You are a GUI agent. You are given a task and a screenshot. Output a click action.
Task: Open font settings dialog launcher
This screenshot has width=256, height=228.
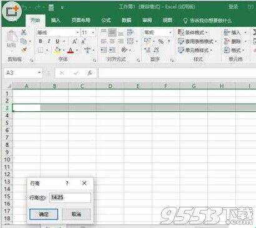point(95,60)
